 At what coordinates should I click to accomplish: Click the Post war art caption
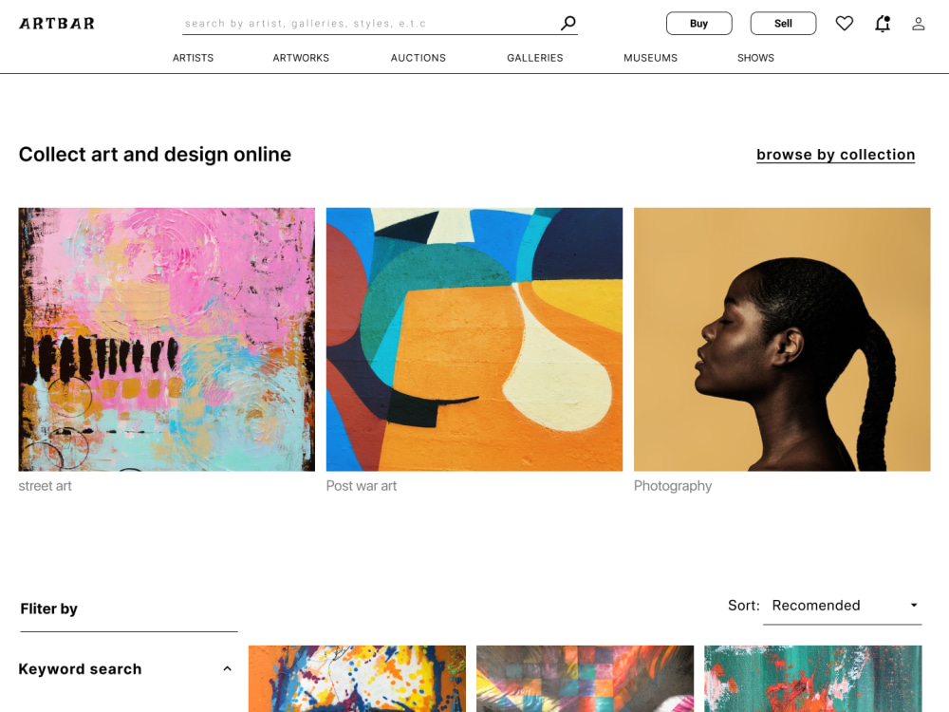[x=362, y=485]
